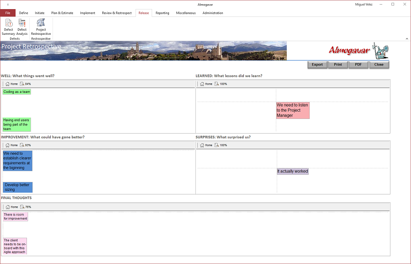411x264 pixels.
Task: Click the Export button
Action: 317,65
